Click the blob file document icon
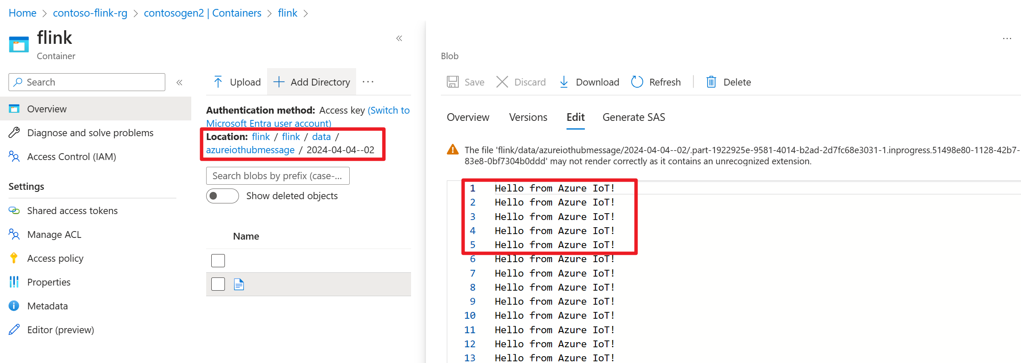Image resolution: width=1021 pixels, height=363 pixels. click(x=239, y=284)
